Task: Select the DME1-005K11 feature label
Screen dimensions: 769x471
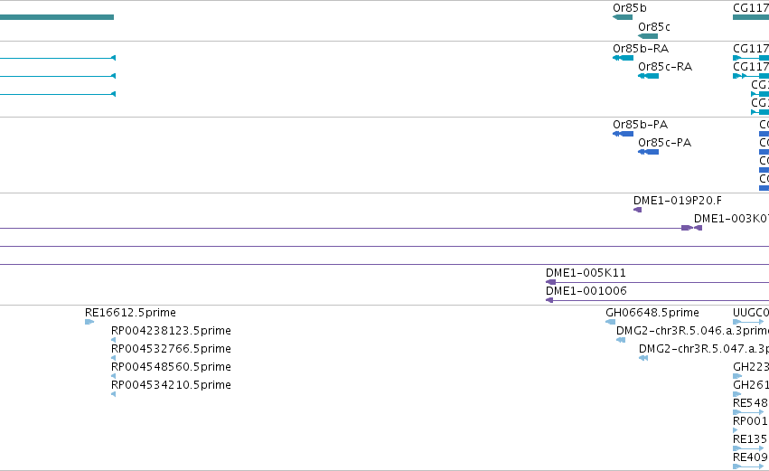Action: 586,273
